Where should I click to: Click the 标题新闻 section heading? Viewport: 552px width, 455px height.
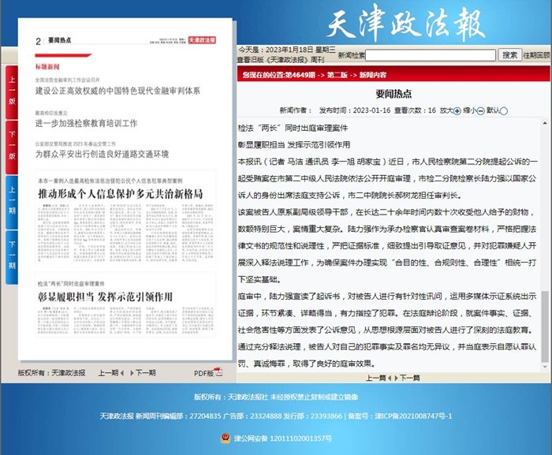click(x=47, y=67)
